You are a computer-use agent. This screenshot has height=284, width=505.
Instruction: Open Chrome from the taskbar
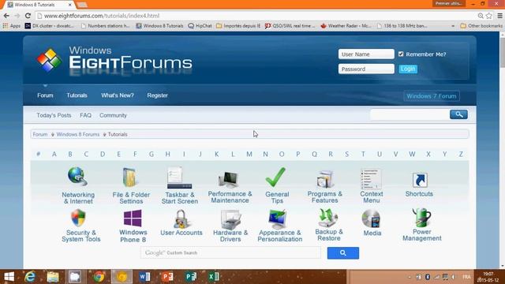point(99,277)
